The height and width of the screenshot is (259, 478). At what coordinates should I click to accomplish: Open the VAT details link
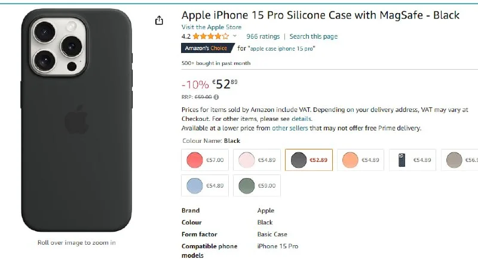302,119
